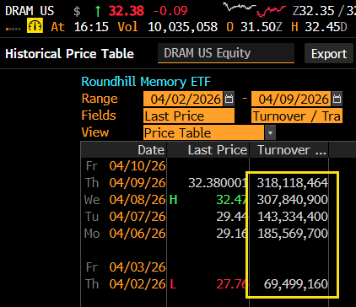Click the red 32.38 quote price
356x307 pixels.
click(x=127, y=11)
